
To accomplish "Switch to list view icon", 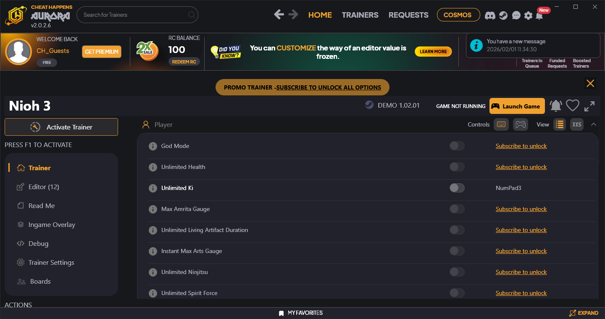I will pos(559,124).
